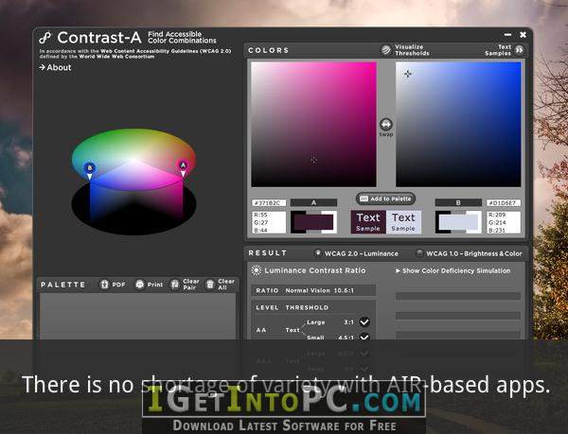Viewport: 568px width, 434px height.
Task: Click the color A hex input field
Action: point(269,203)
